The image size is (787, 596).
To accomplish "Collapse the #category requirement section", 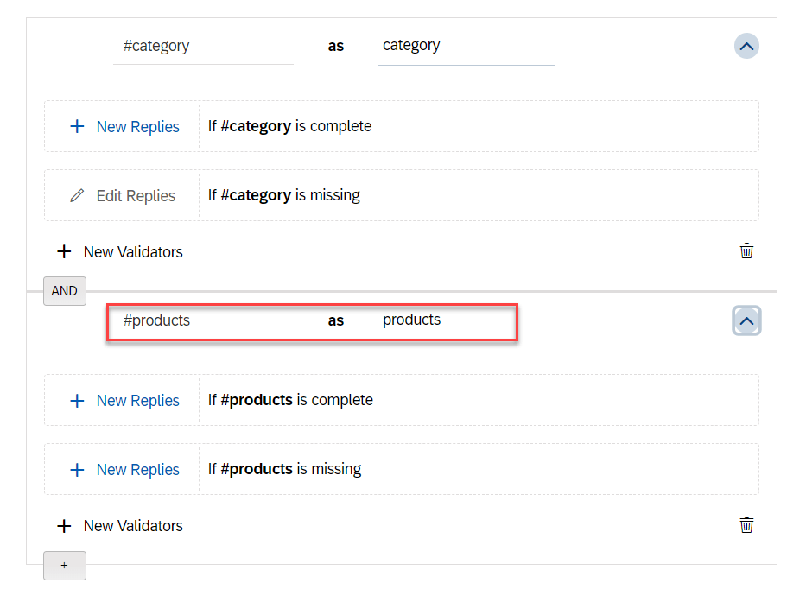I will click(746, 46).
